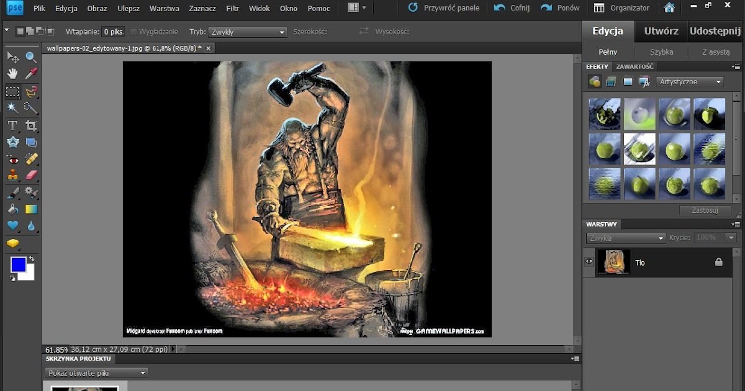Open the Organizator
745x391 pixels.
click(622, 8)
